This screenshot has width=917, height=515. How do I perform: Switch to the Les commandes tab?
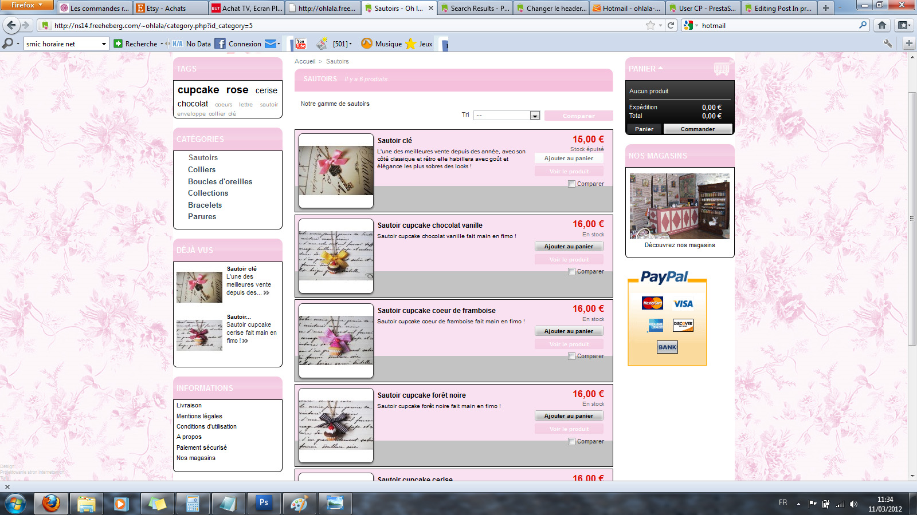(95, 8)
